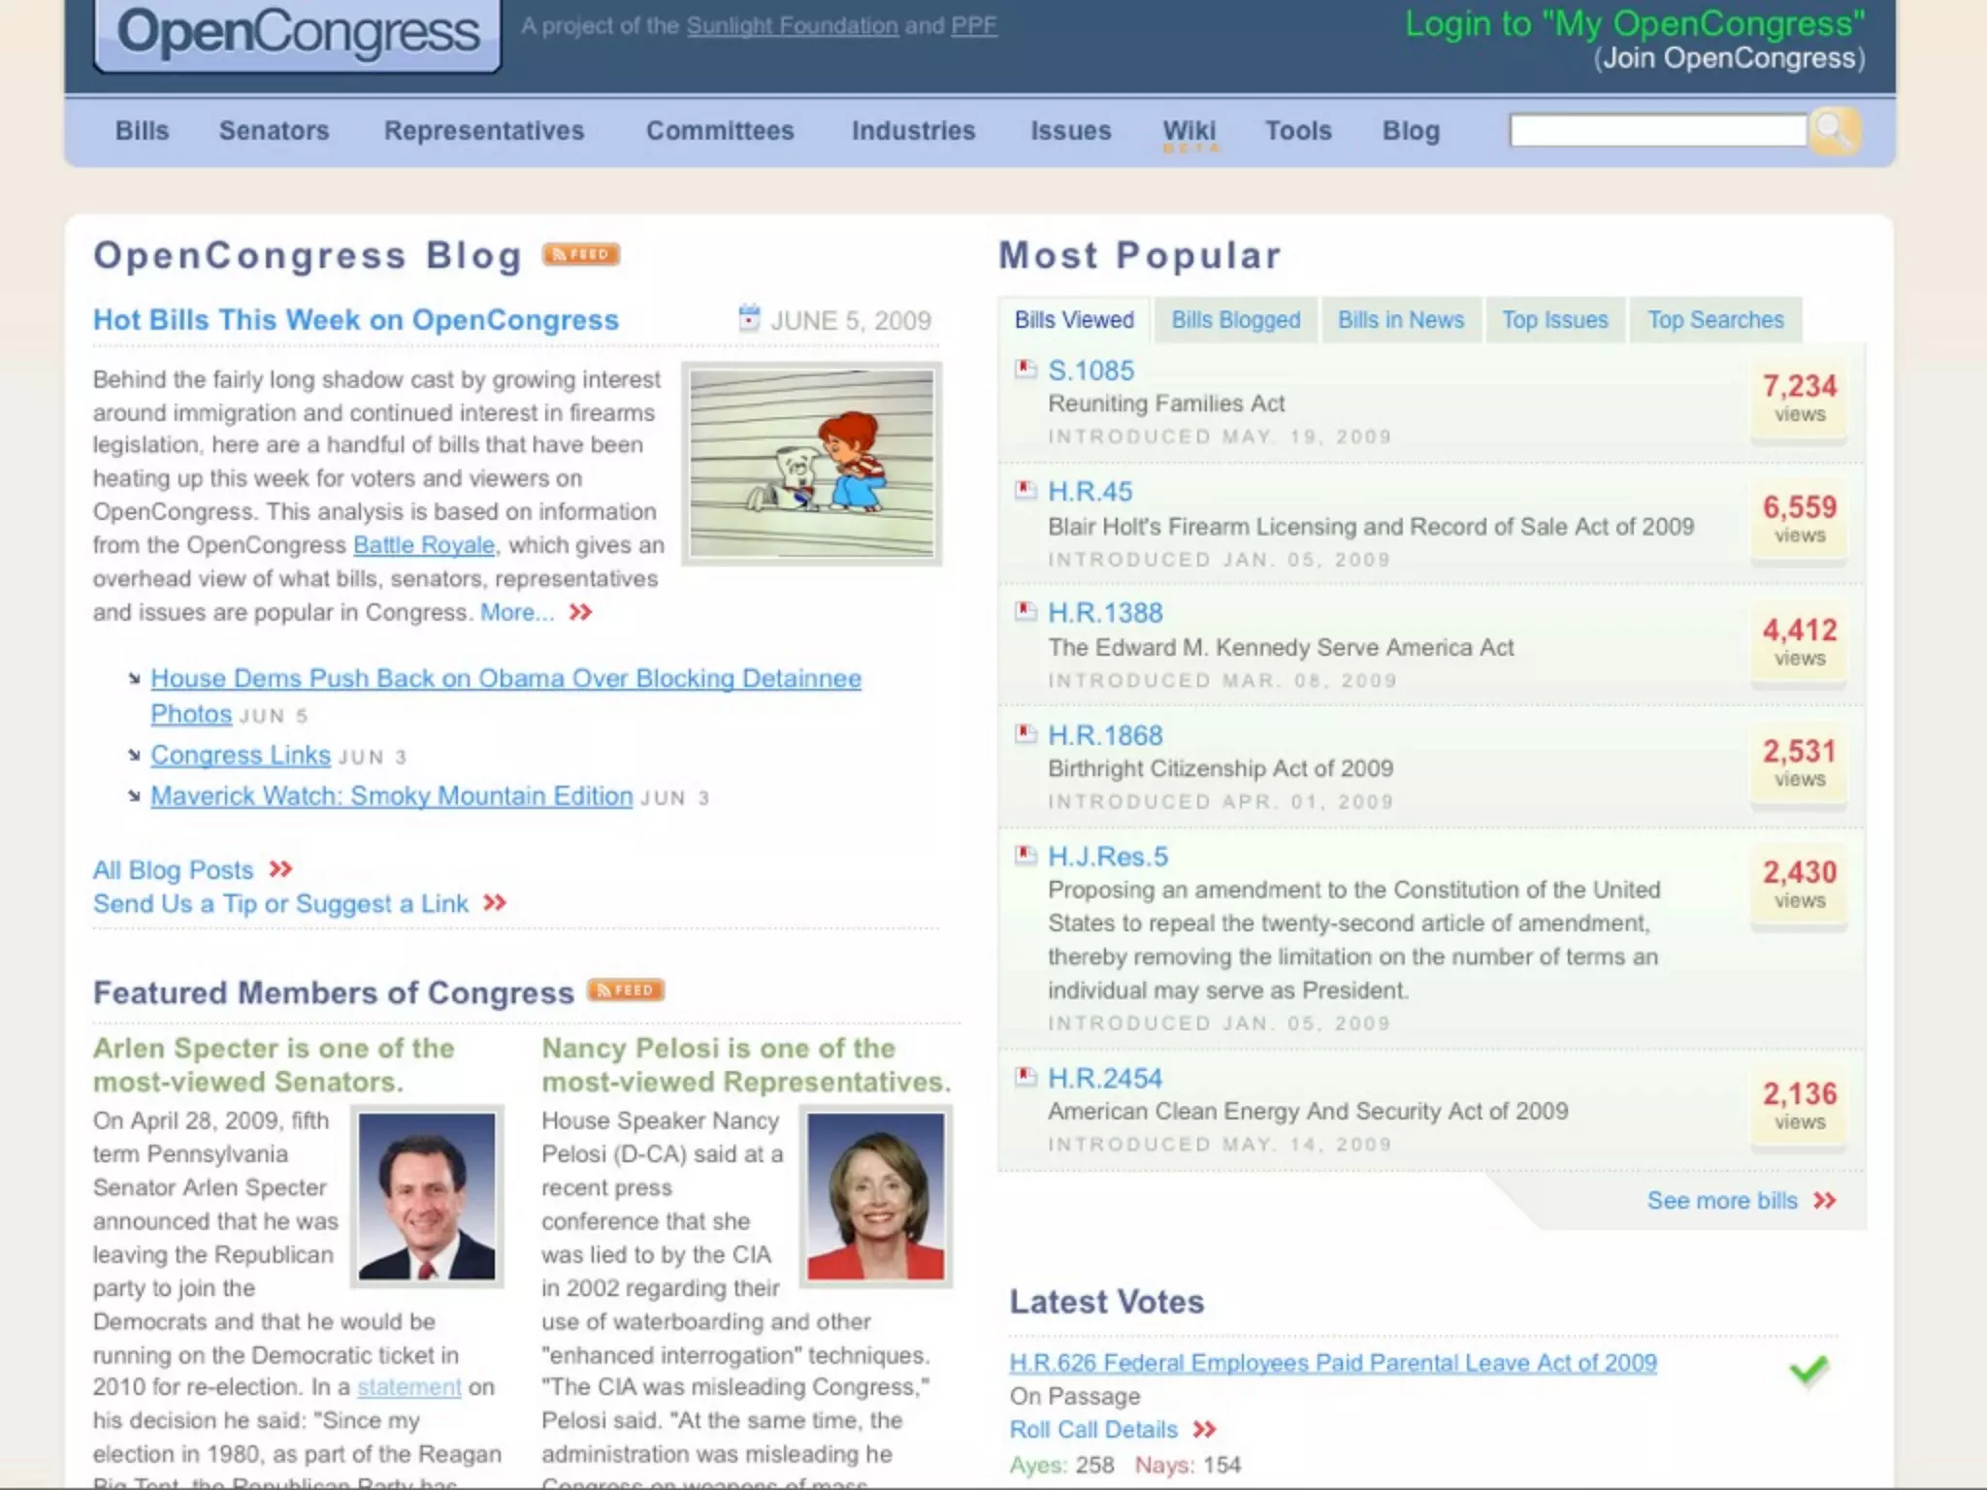Click green checkmark for H.R.626 vote
Image resolution: width=1987 pixels, height=1490 pixels.
click(x=1808, y=1370)
